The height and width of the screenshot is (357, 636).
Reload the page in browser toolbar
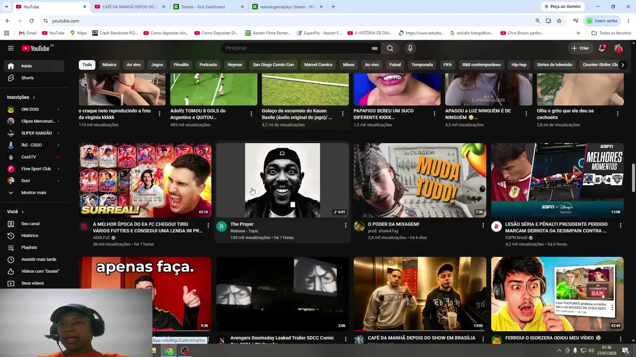point(31,21)
